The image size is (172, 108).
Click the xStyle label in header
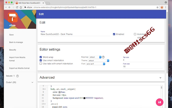tap(12, 25)
